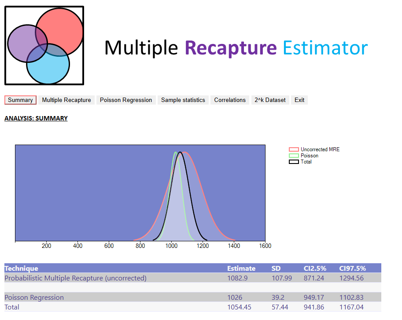Click the 600 axis tick label
Screen dimensions: 402x320
[109, 246]
